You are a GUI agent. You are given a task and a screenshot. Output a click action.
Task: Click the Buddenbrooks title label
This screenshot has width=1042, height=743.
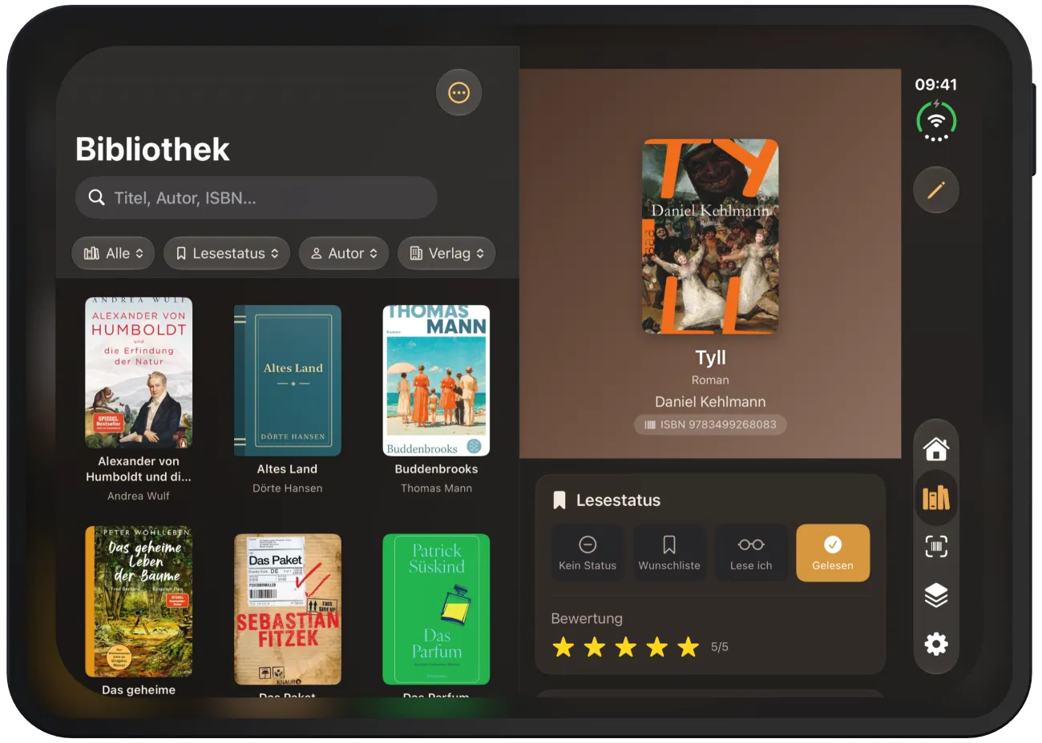coord(436,469)
